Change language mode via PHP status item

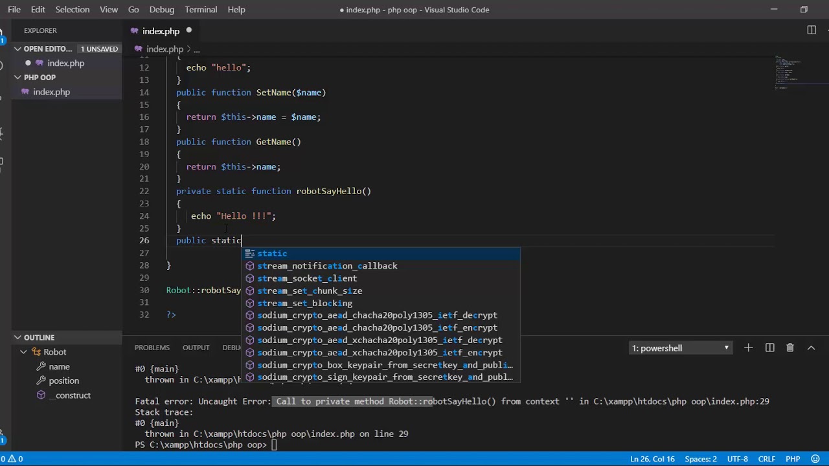tap(793, 459)
